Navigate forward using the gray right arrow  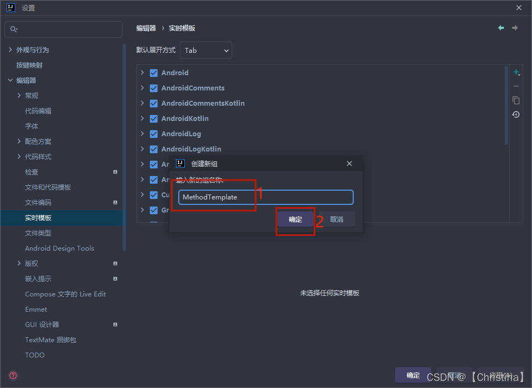click(x=514, y=28)
